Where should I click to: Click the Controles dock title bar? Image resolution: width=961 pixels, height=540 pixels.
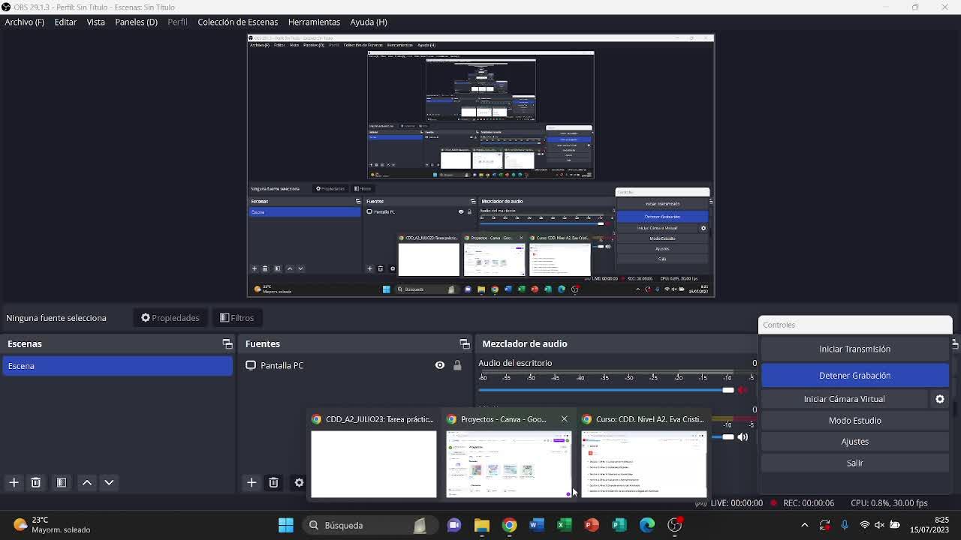point(855,325)
